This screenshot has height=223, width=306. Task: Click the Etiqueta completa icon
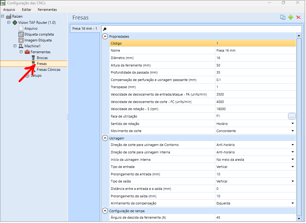coord(21,34)
